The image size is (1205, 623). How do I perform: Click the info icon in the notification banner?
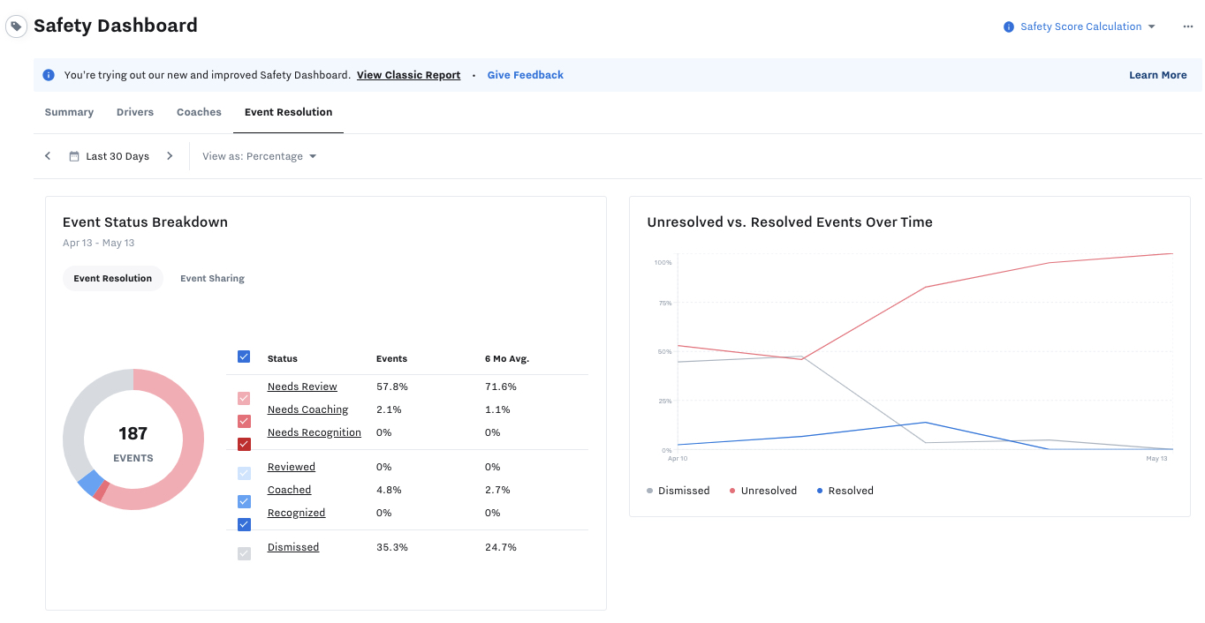[x=47, y=75]
